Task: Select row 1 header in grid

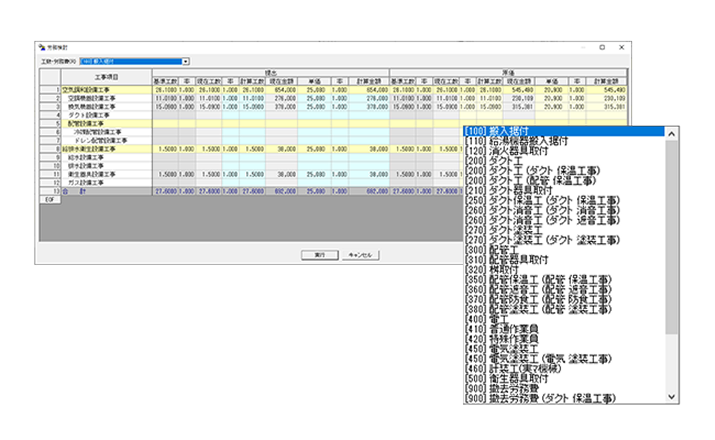Action: (x=51, y=90)
